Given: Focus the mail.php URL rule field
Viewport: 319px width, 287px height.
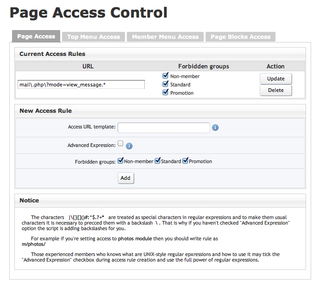Looking at the screenshot, I should 81,85.
